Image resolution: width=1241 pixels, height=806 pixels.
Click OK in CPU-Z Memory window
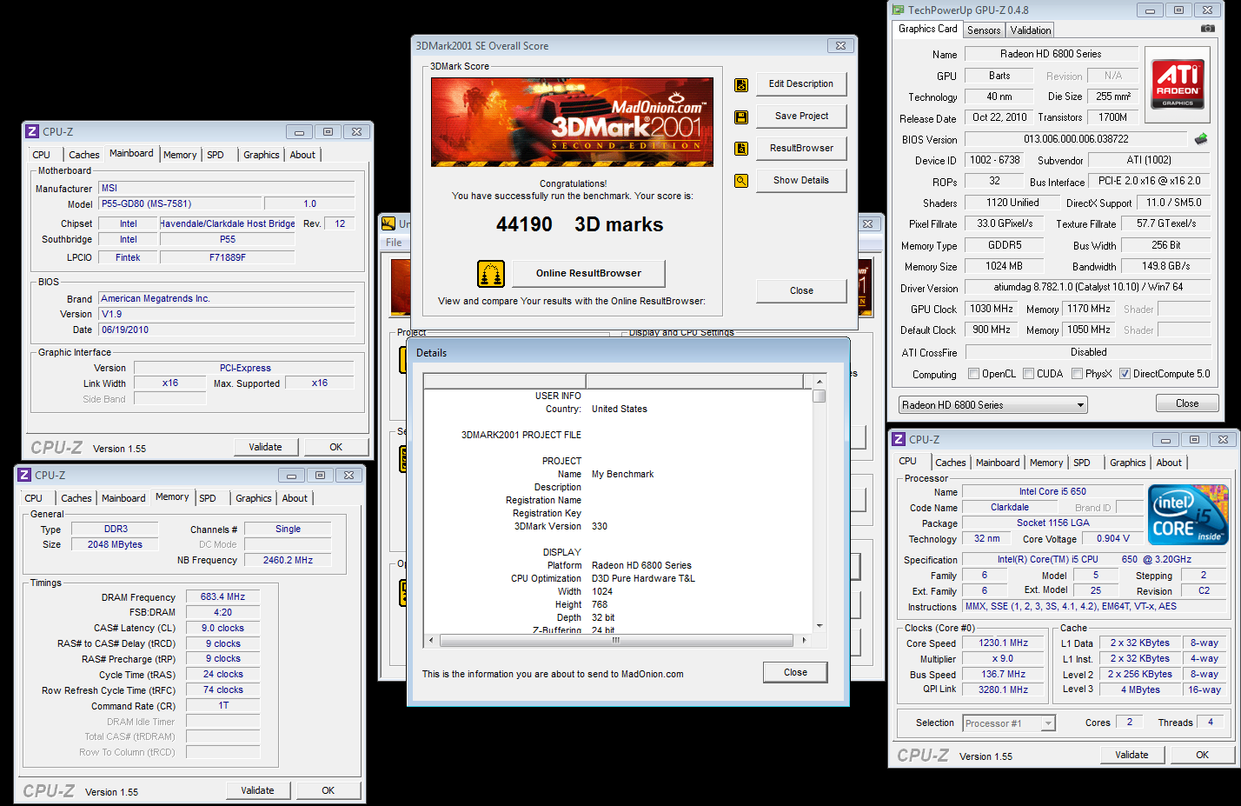tap(328, 791)
